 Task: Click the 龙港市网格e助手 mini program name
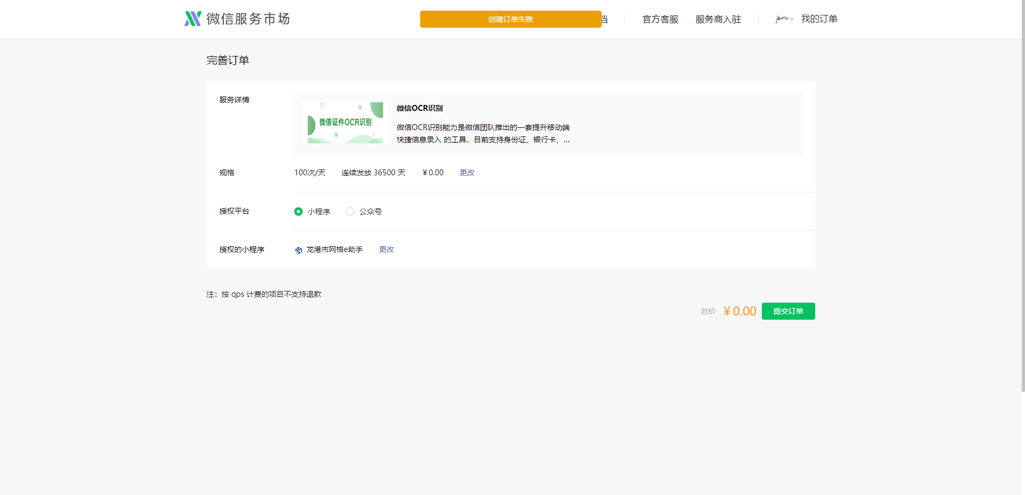(x=335, y=249)
